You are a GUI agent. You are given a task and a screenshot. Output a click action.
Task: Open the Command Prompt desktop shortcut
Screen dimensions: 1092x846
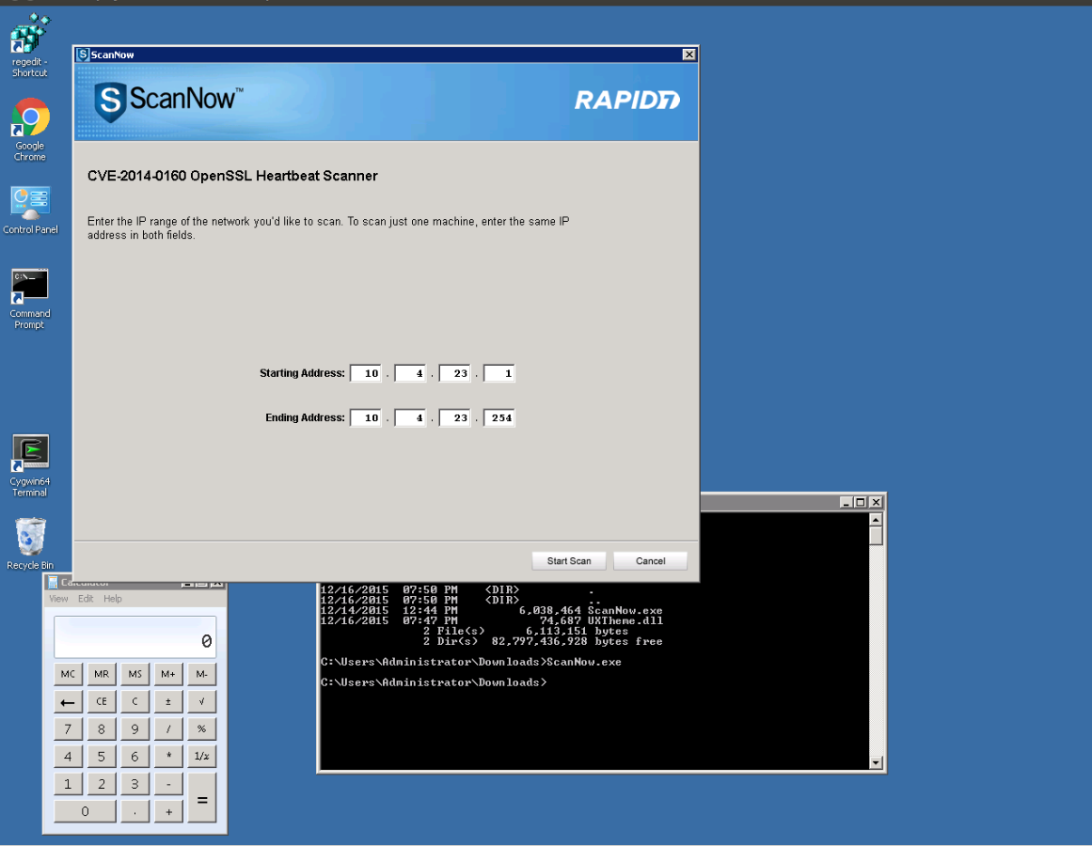[x=30, y=286]
